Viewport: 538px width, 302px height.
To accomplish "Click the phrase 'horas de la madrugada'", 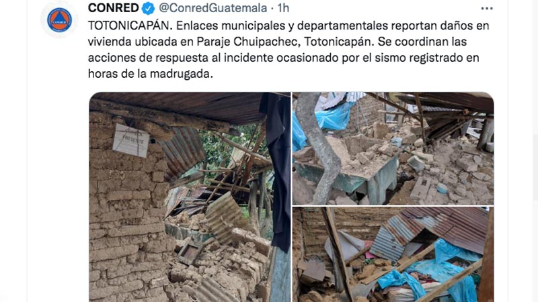I will coord(150,74).
